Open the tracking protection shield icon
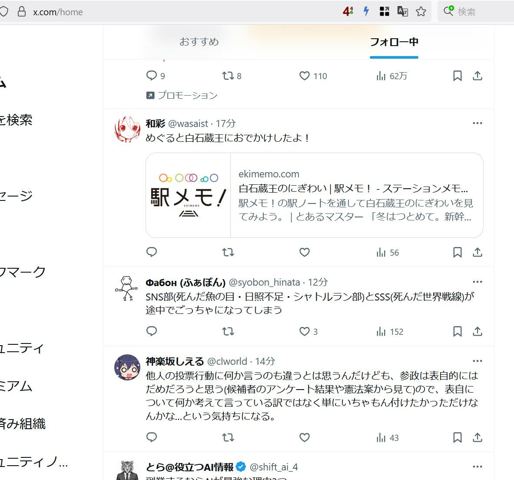 click(3, 12)
